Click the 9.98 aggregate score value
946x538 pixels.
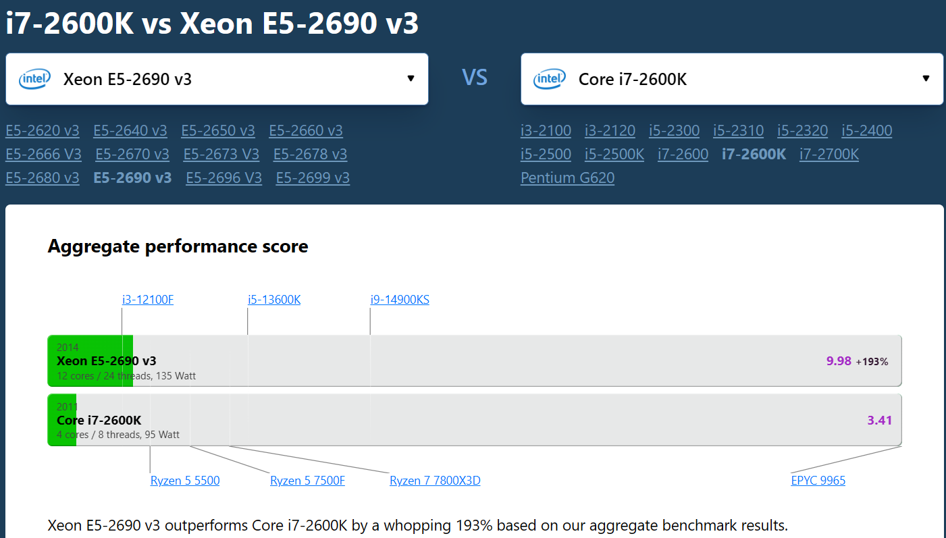pos(839,361)
